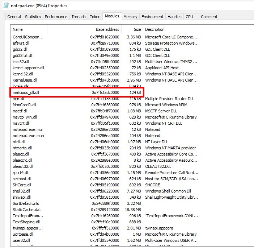Screen dimensions: 254x248
Task: Click base address 0x7ffcfadc0000
Action: pos(105,92)
